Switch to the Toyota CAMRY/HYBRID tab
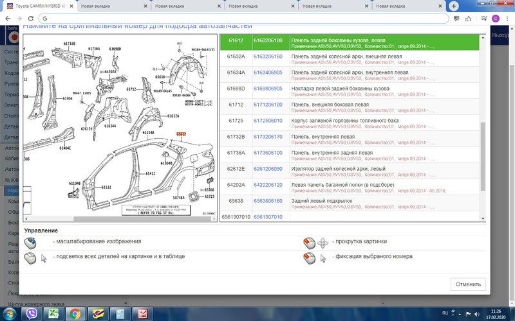 coord(39,6)
